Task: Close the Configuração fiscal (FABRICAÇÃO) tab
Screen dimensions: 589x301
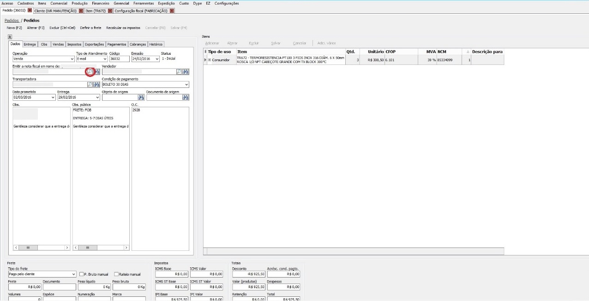Action: click(x=172, y=11)
